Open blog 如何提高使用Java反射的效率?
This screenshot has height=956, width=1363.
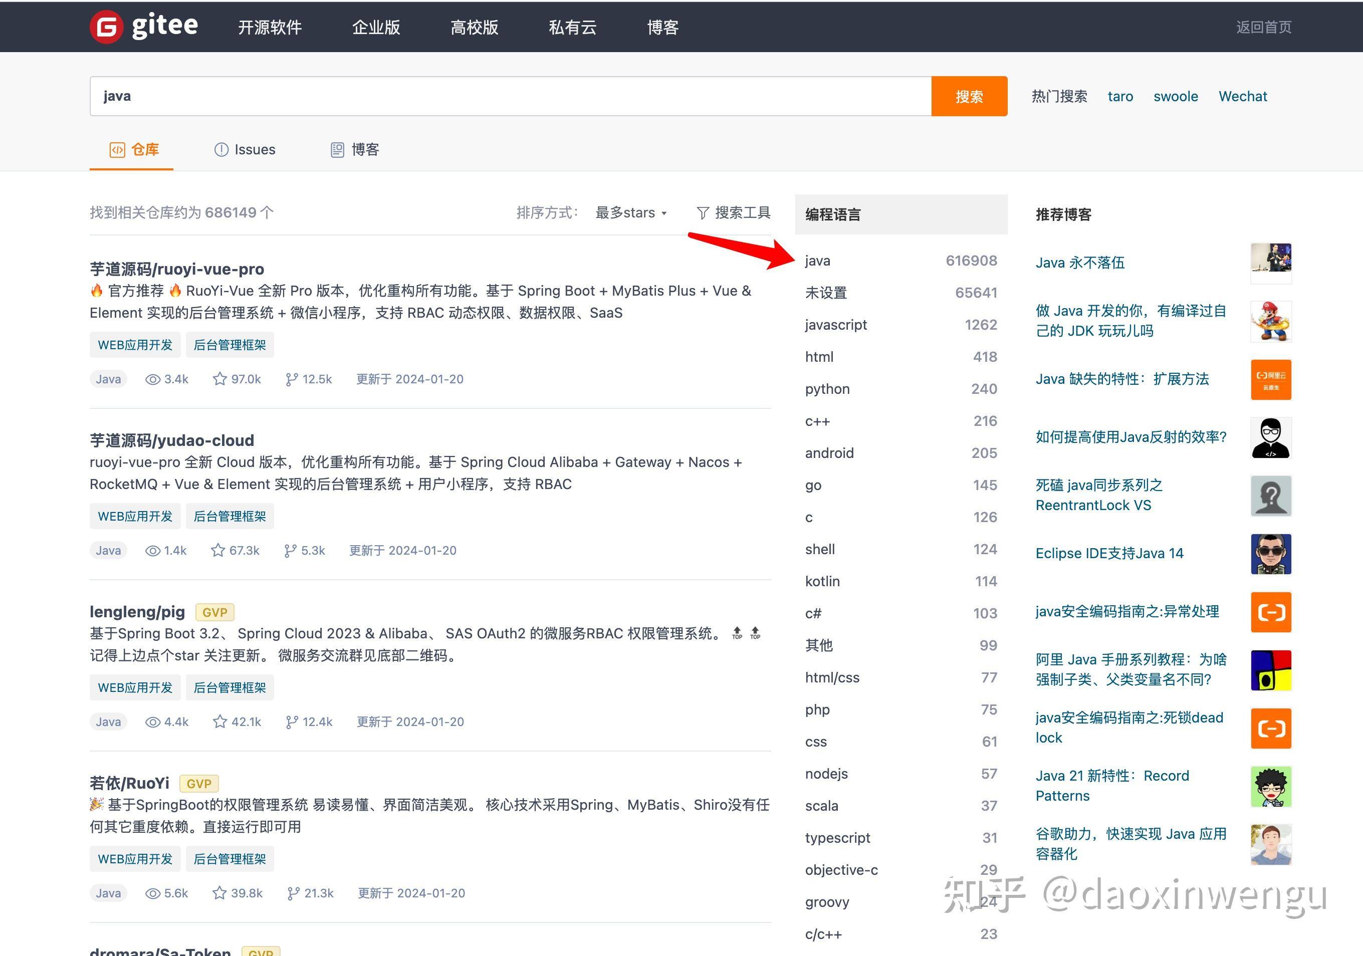pos(1131,437)
